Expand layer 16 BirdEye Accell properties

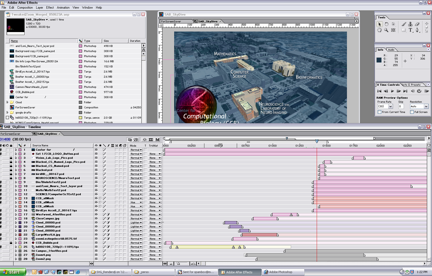pyautogui.click(x=16, y=211)
